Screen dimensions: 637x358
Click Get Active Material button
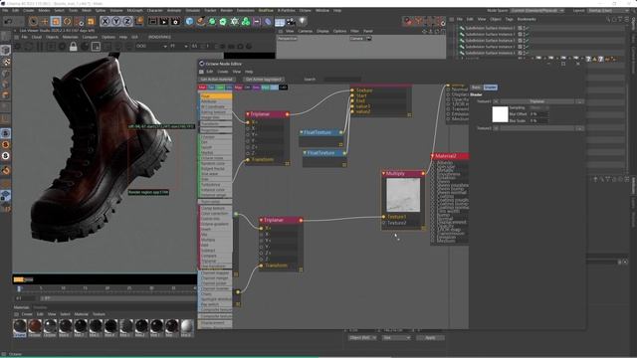[216, 80]
